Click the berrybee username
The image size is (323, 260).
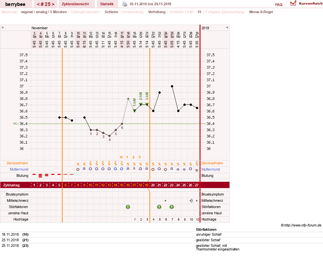point(15,4)
